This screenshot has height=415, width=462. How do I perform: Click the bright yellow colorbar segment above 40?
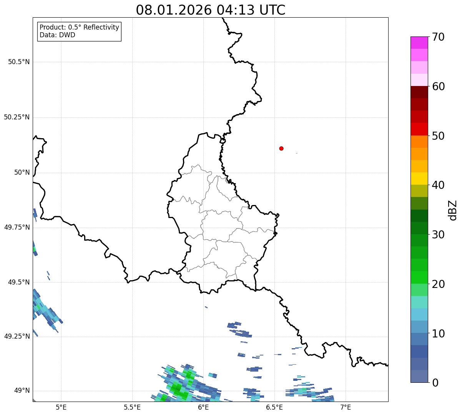coord(419,179)
